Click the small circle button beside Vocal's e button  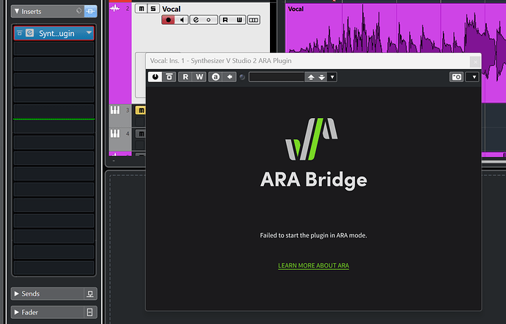pos(209,20)
